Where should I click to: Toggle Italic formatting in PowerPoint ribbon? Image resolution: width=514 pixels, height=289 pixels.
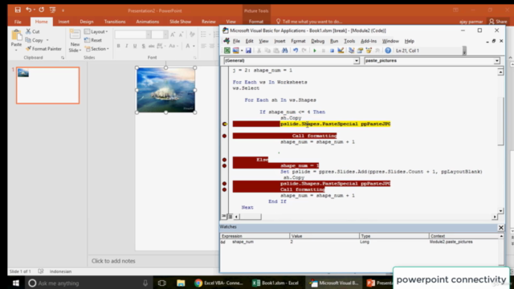pos(127,46)
